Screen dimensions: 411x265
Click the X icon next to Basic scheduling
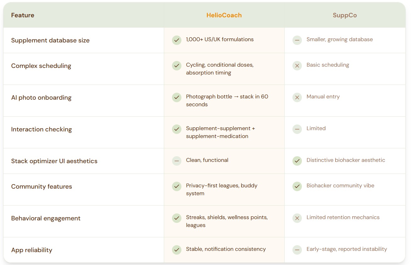point(297,66)
